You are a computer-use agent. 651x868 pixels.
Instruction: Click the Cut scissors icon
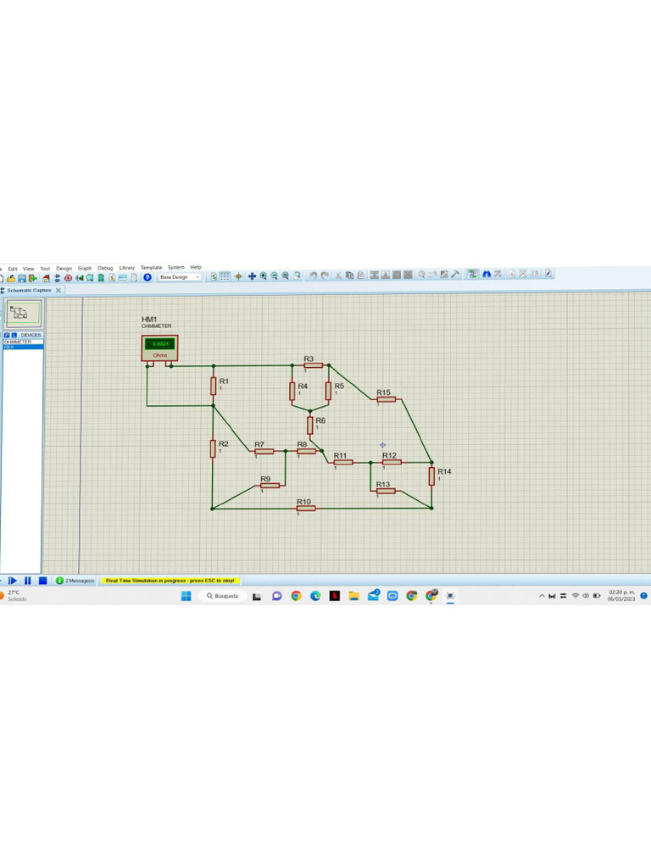[338, 276]
